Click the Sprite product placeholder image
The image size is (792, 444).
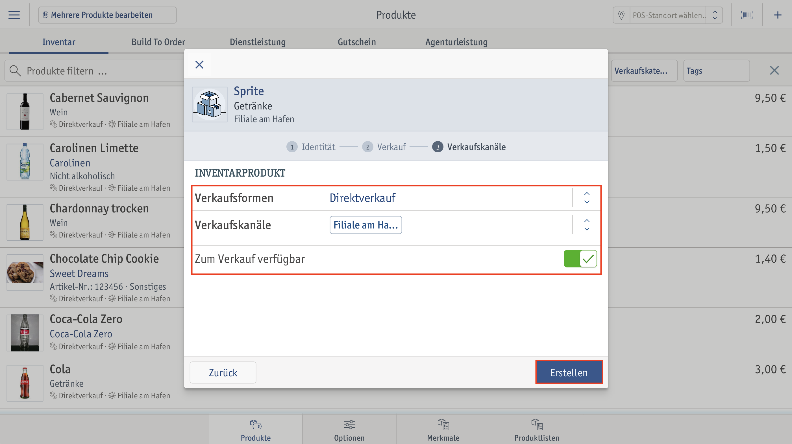(210, 104)
